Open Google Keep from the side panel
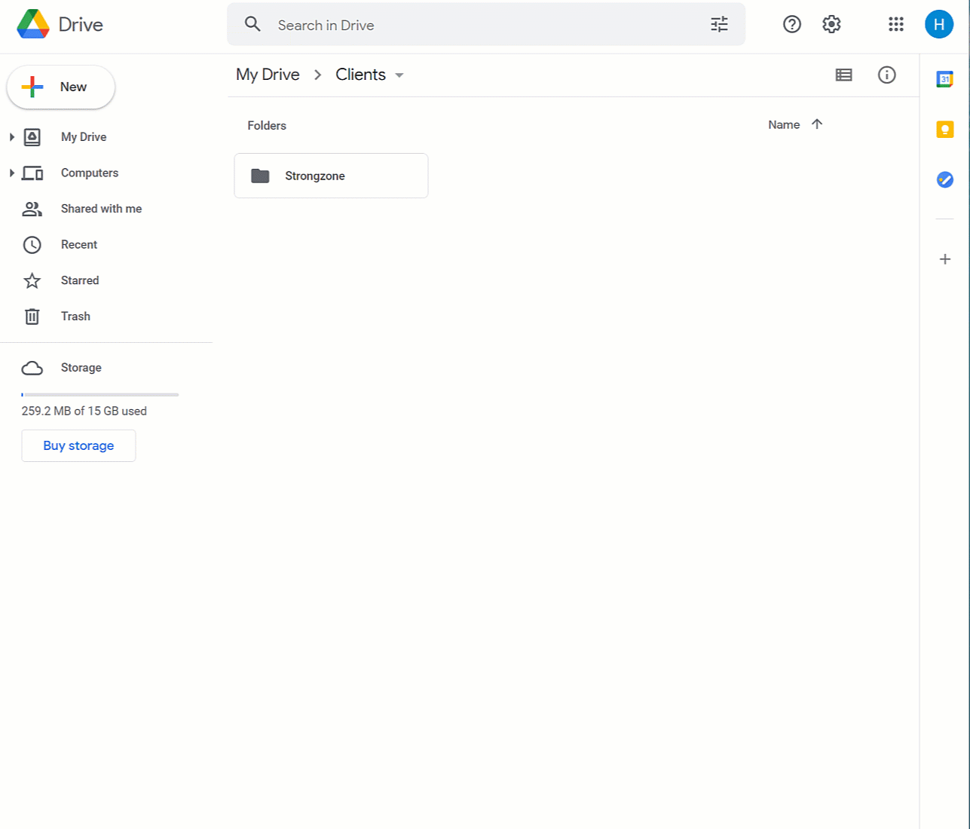The image size is (970, 829). 944,129
